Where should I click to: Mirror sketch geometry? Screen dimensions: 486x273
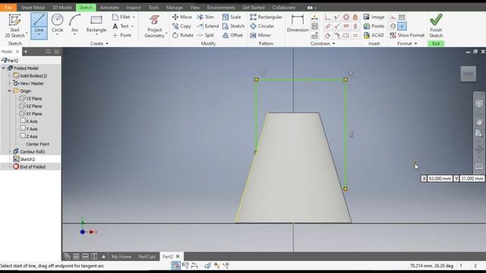[x=260, y=36]
